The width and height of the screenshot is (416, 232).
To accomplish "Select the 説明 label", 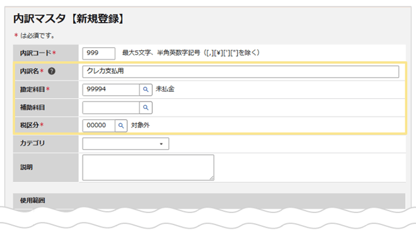I will coord(26,167).
